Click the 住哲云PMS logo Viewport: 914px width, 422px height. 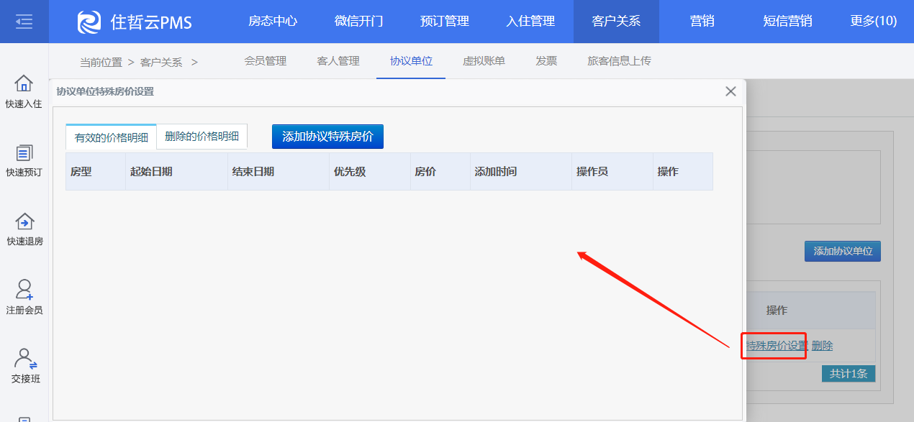click(x=135, y=22)
